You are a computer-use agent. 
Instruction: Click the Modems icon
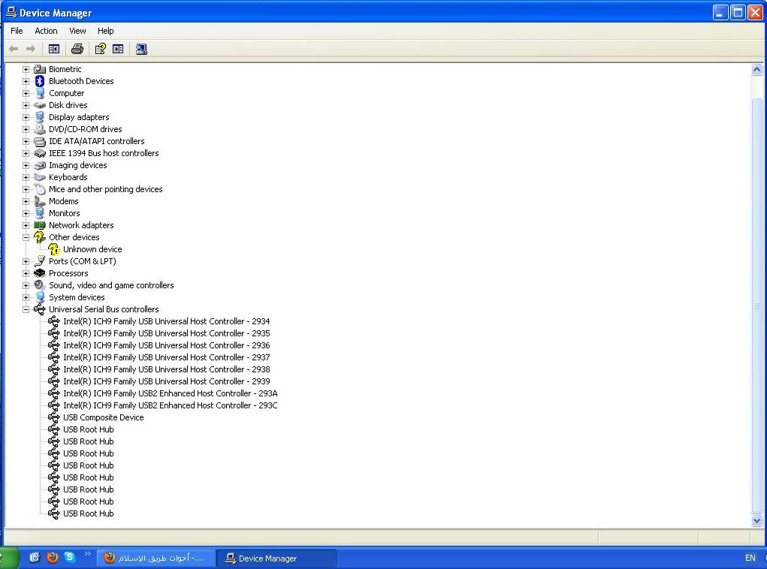[x=40, y=201]
